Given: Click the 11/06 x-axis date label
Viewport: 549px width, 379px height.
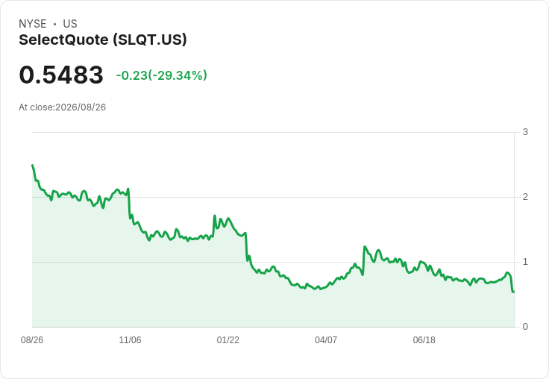Looking at the screenshot, I should 130,339.
